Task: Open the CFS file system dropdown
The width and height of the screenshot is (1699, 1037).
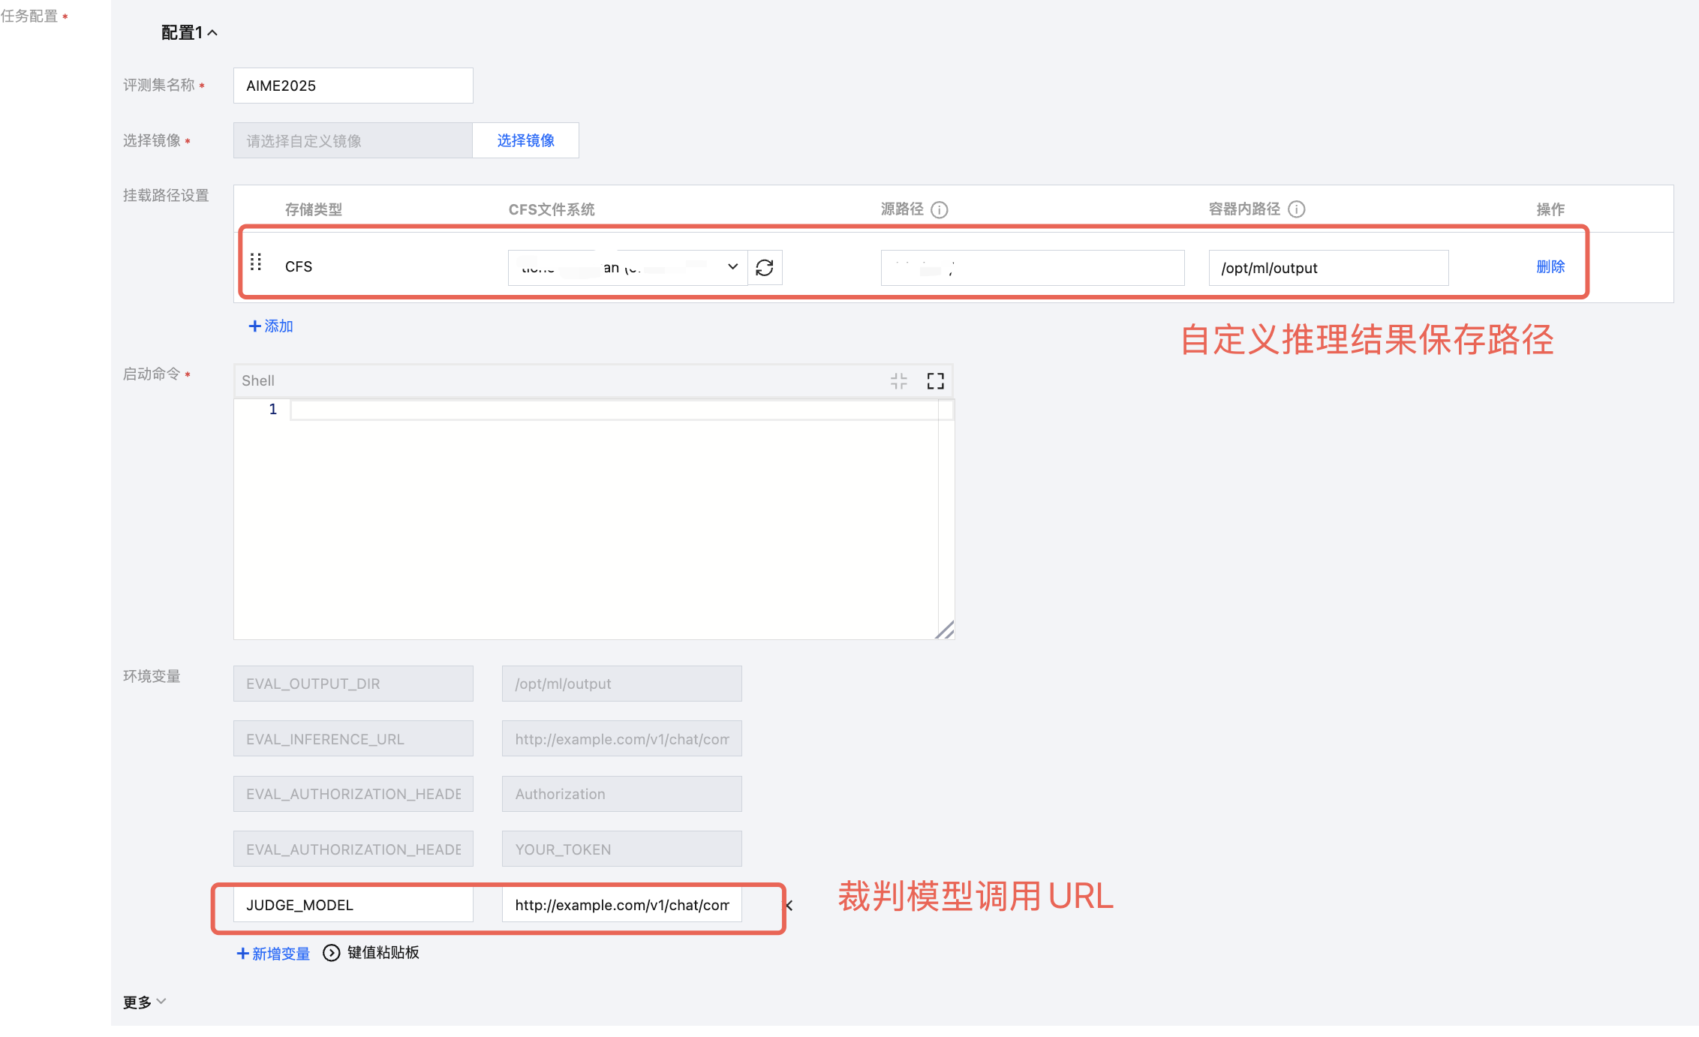Action: point(627,268)
